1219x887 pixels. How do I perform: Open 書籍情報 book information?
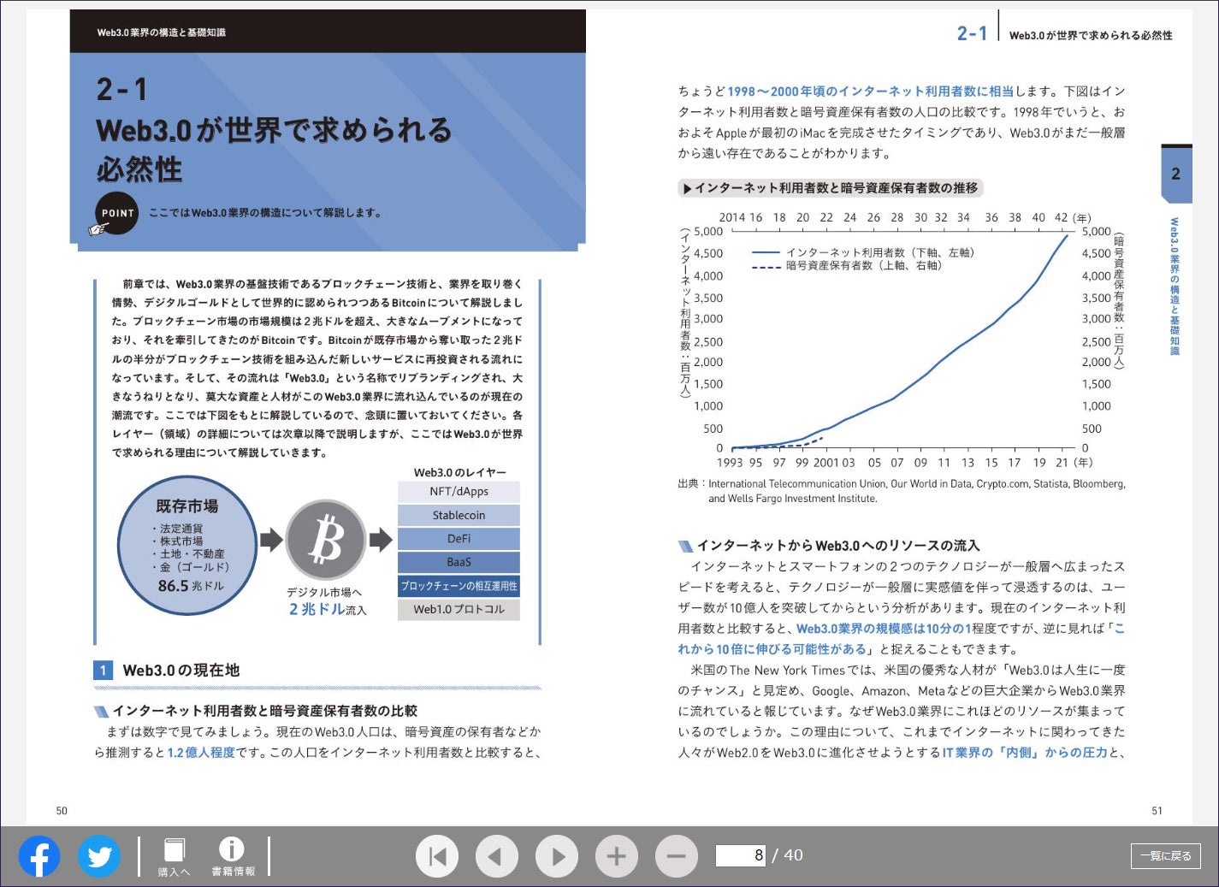[233, 856]
